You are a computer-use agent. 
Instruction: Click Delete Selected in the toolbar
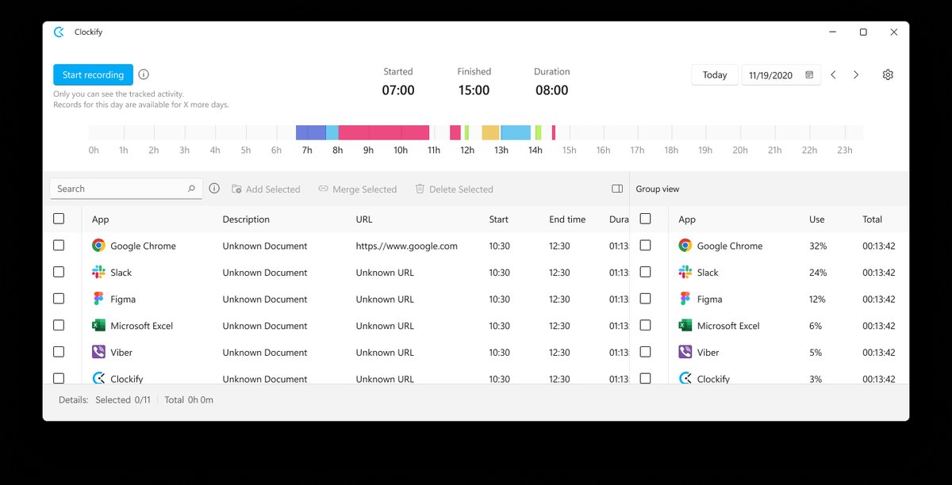coord(454,189)
